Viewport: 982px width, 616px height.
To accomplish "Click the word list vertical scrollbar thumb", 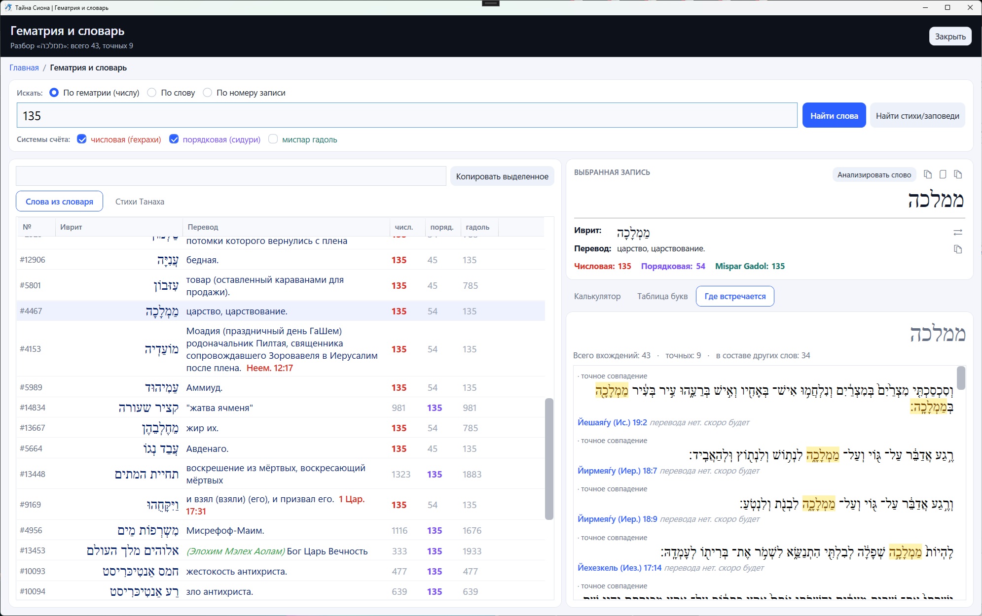I will [x=549, y=459].
